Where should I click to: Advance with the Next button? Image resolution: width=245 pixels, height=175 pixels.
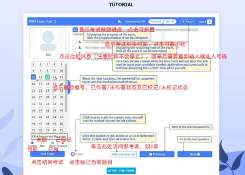195,154
